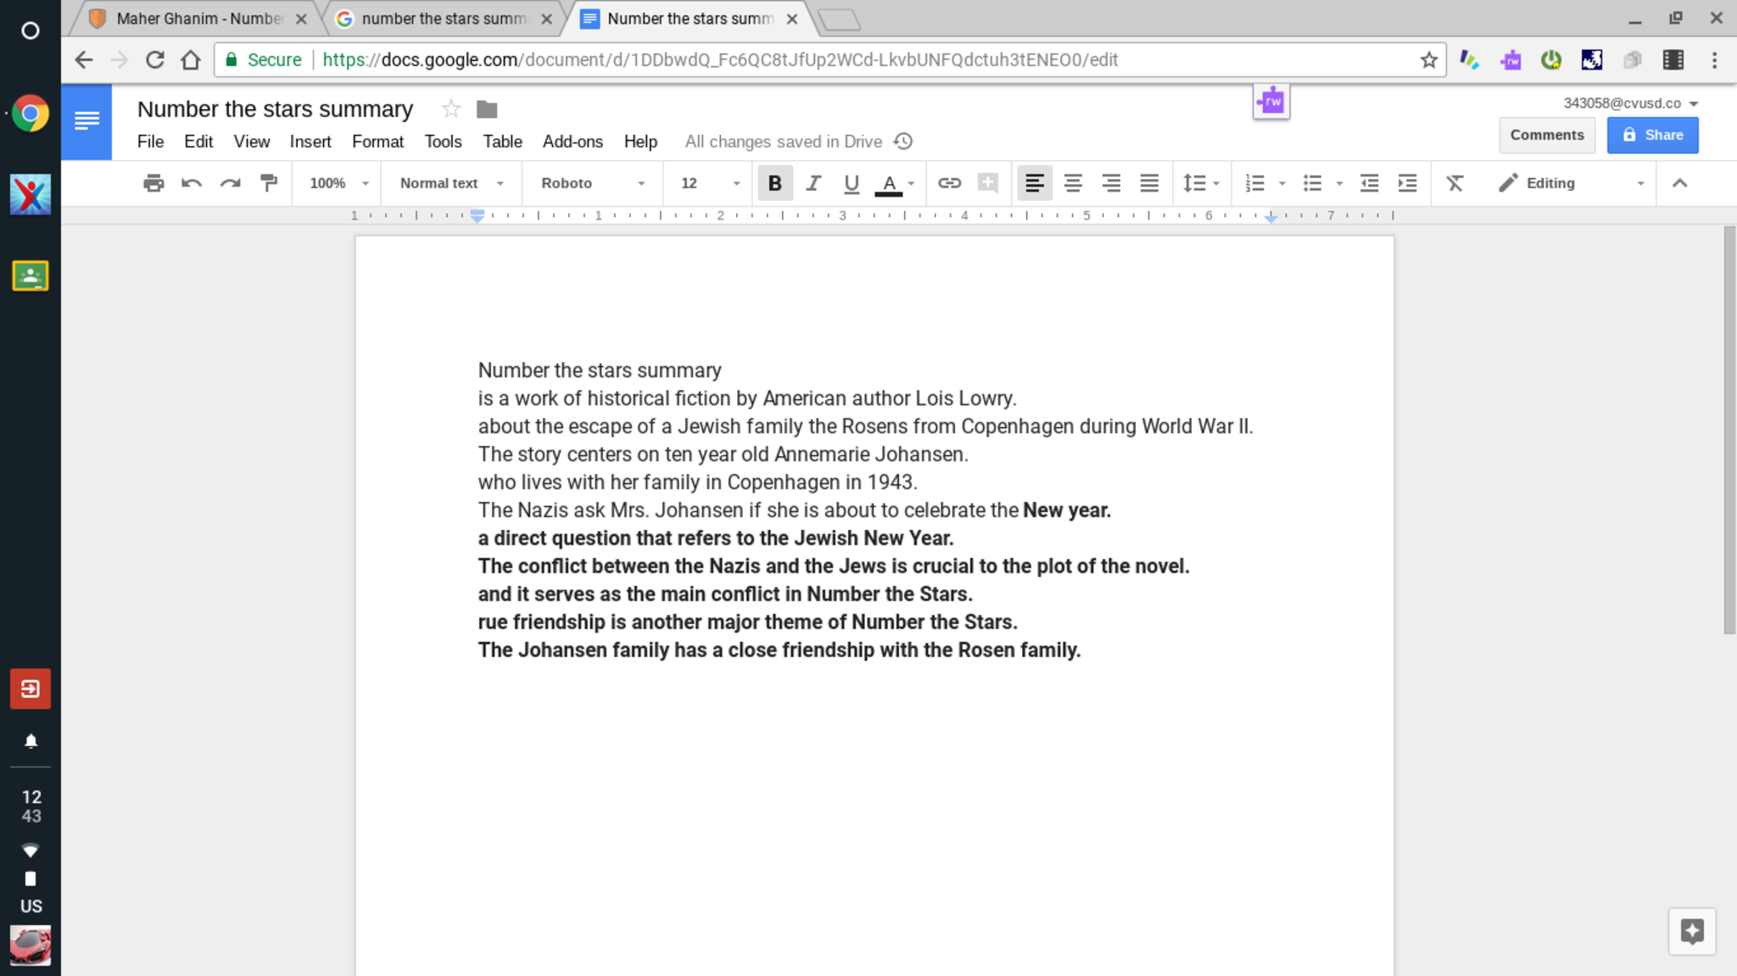This screenshot has width=1737, height=976.
Task: Open the Insert menu
Action: click(310, 142)
